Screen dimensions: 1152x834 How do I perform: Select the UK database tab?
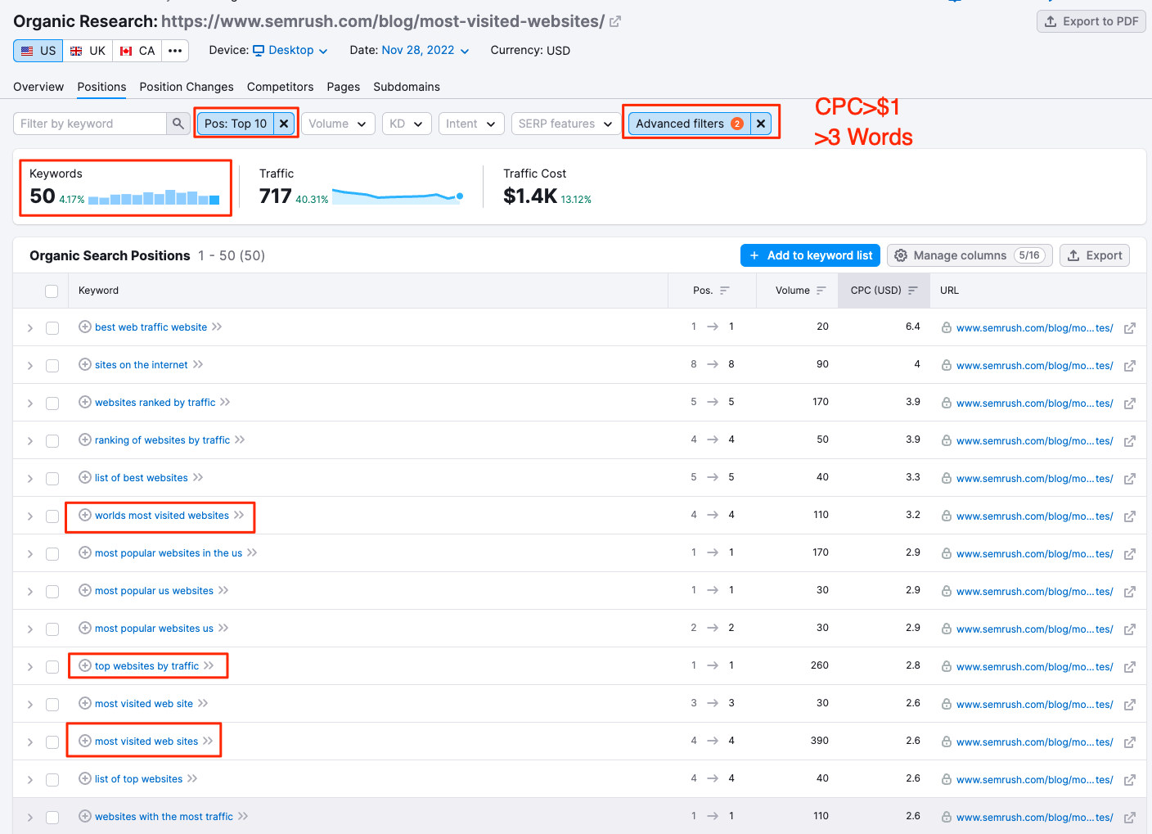pos(88,51)
